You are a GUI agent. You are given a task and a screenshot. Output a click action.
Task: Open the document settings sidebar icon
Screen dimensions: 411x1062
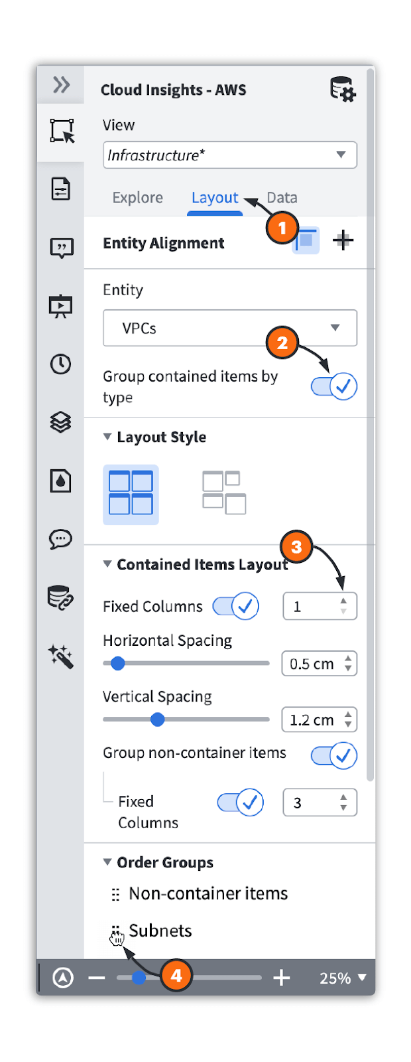[61, 189]
